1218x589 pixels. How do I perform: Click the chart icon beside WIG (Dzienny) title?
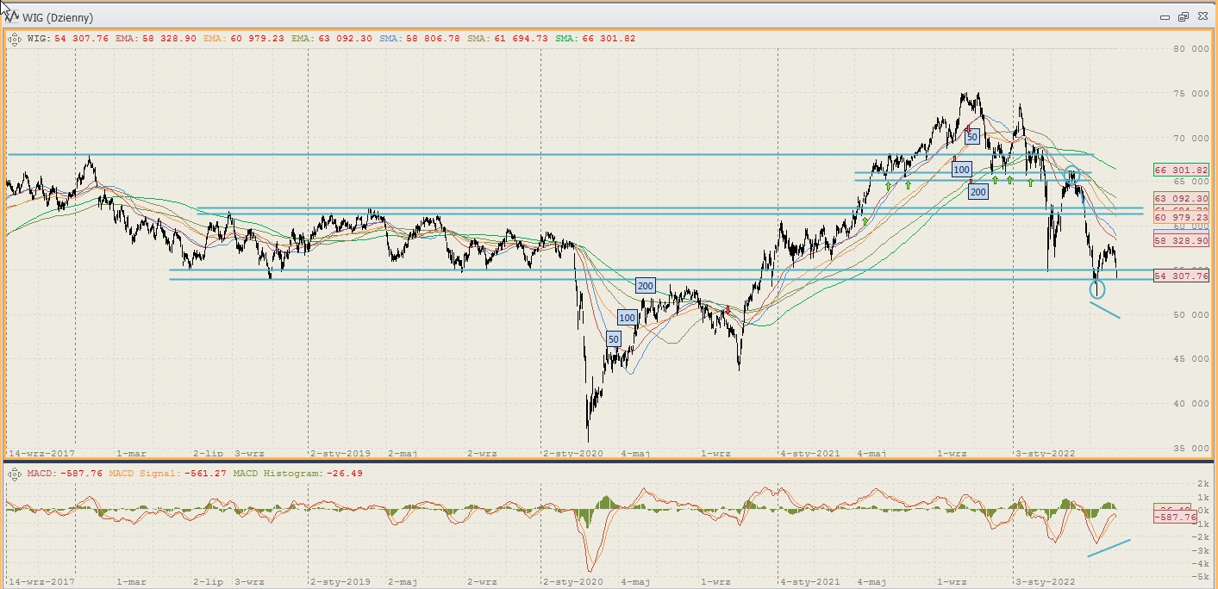[x=12, y=17]
